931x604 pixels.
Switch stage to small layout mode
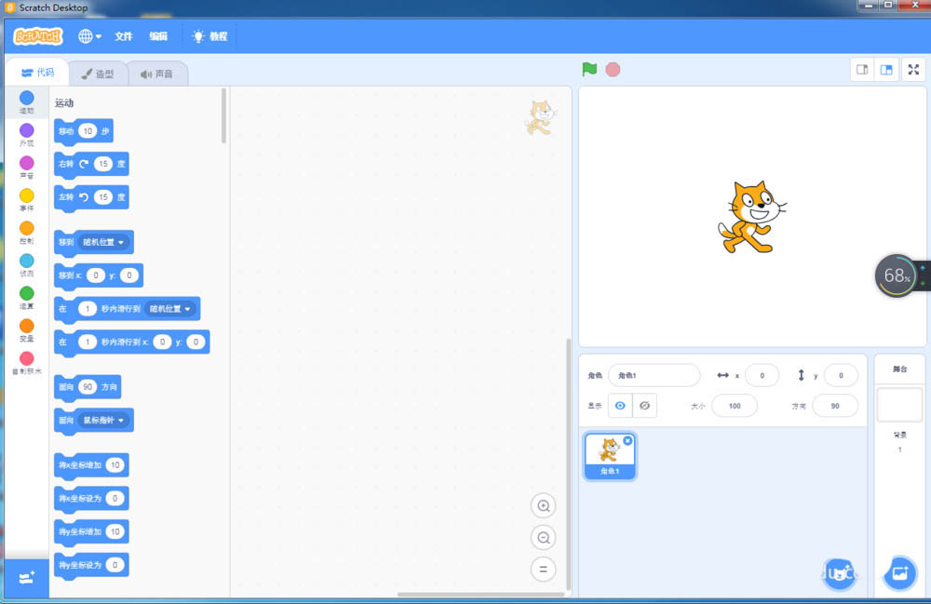pyautogui.click(x=862, y=69)
